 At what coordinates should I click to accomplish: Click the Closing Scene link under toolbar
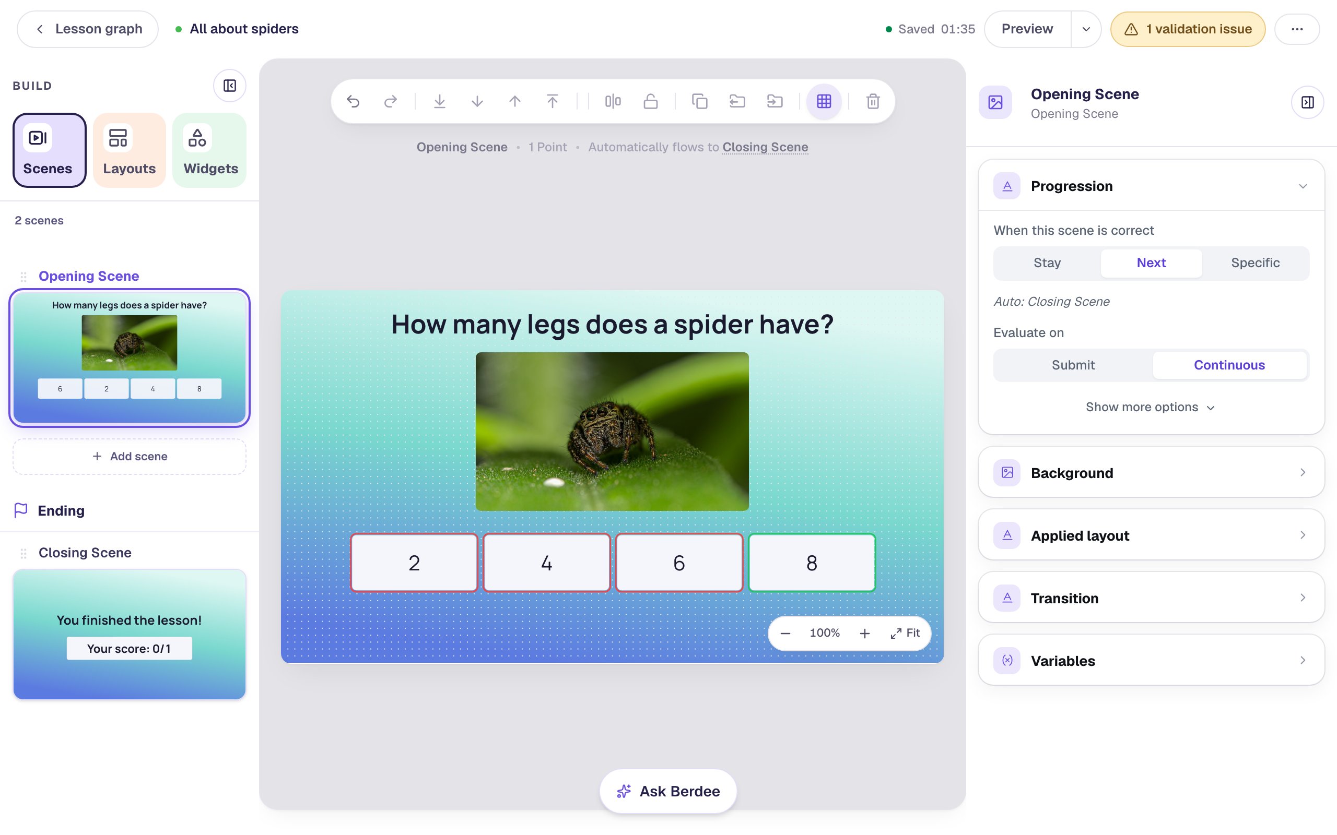tap(765, 147)
